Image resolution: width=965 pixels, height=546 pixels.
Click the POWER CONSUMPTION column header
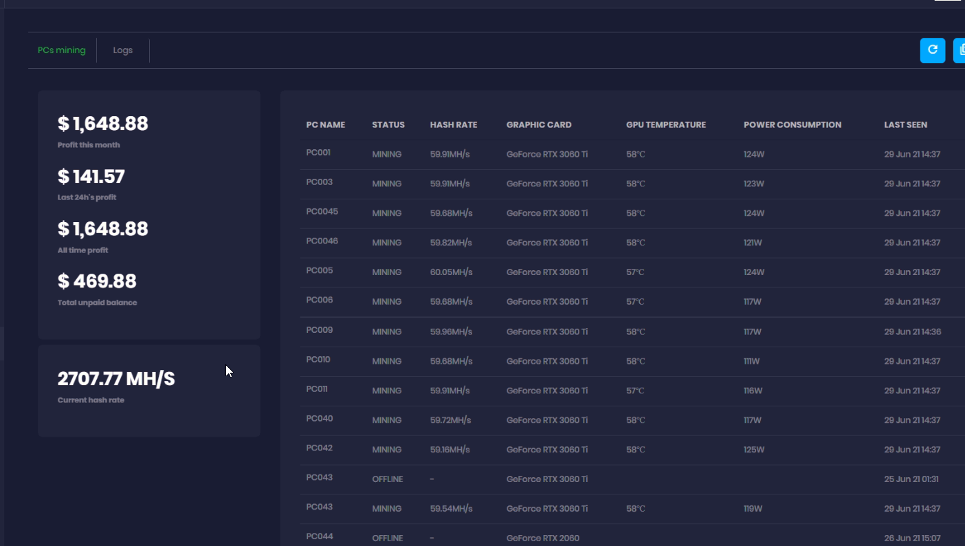coord(792,125)
